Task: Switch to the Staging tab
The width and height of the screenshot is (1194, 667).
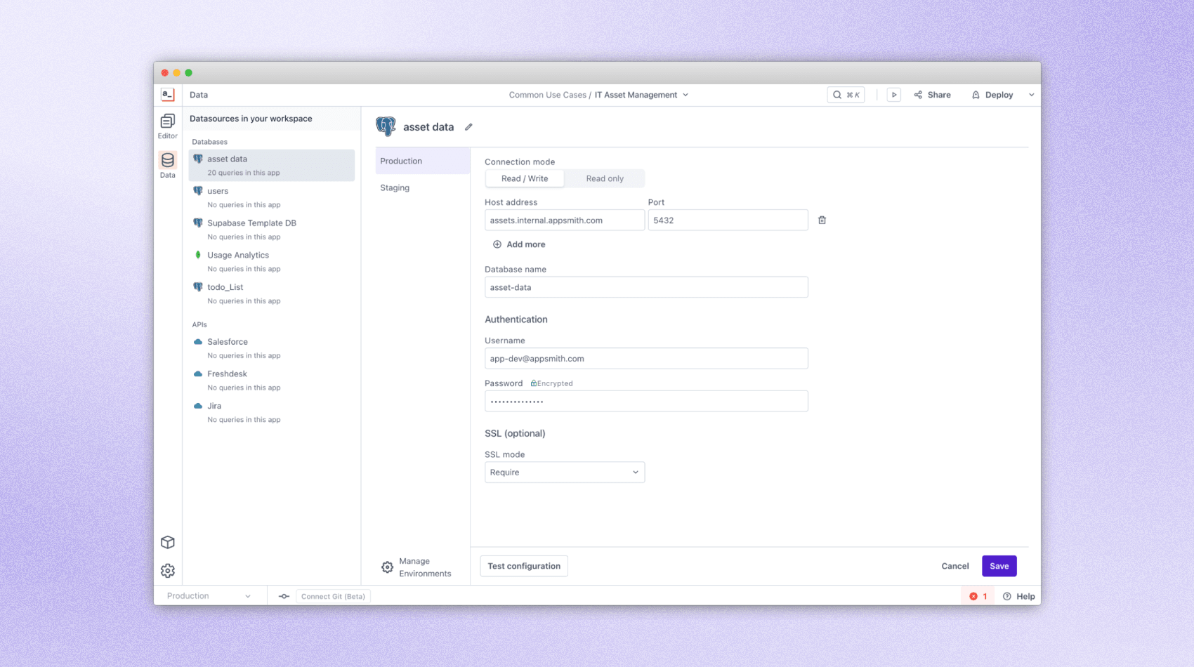Action: (395, 187)
